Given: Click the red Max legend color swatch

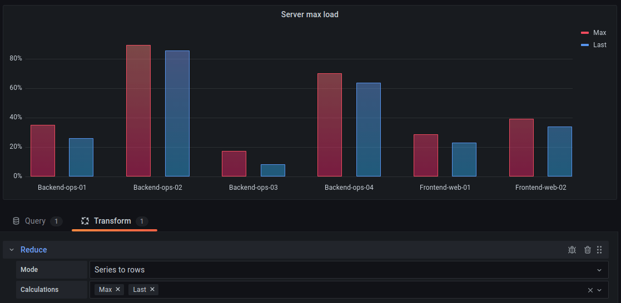Looking at the screenshot, I should [x=585, y=33].
